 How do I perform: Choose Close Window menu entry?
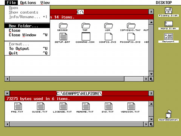[27, 35]
